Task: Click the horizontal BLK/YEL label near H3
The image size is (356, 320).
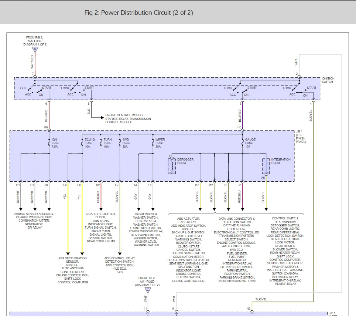Action: tap(261, 299)
